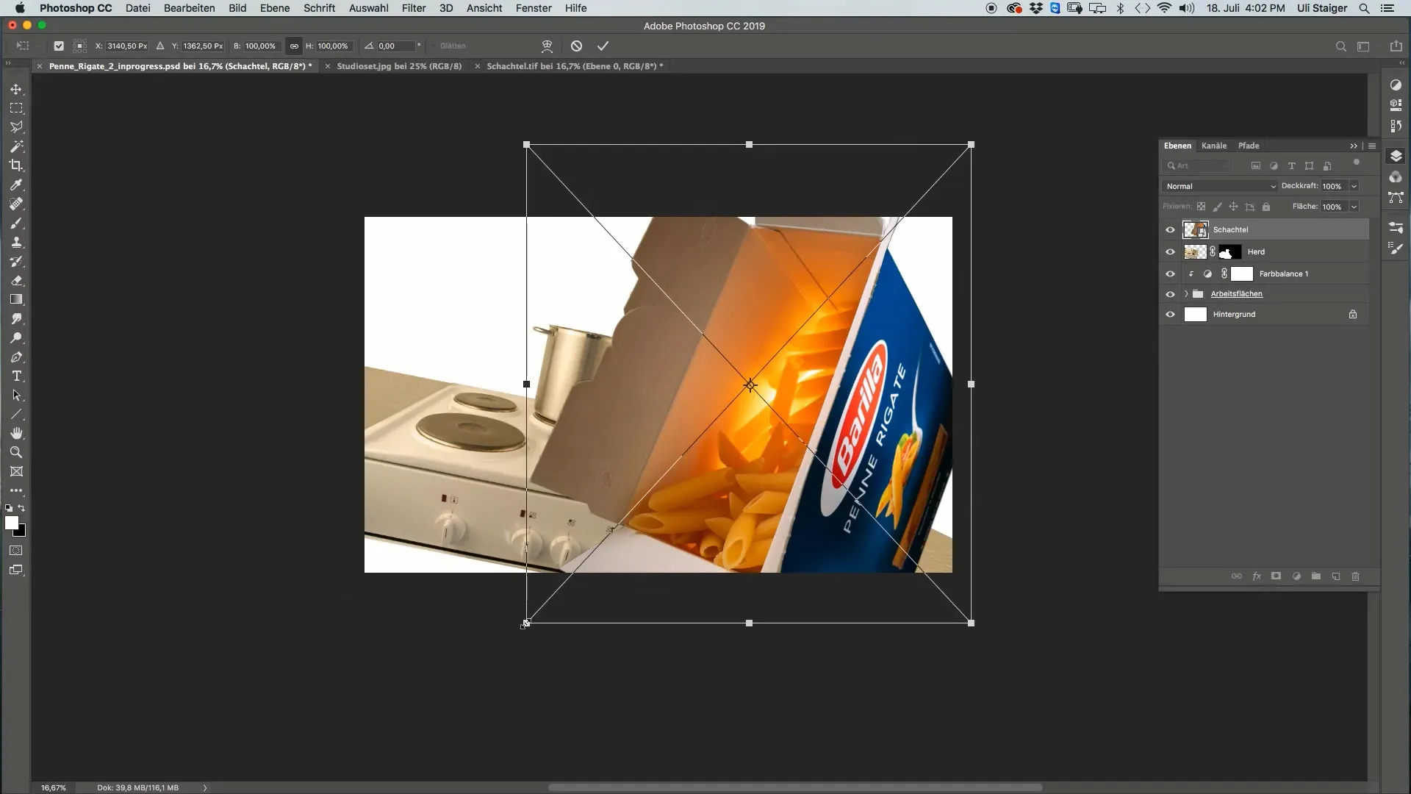Select the Magic Wand tool
Viewport: 1411px width, 794px height.
coord(16,146)
